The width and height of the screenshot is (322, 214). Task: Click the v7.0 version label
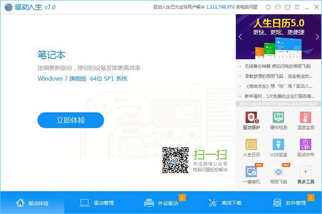(50, 8)
